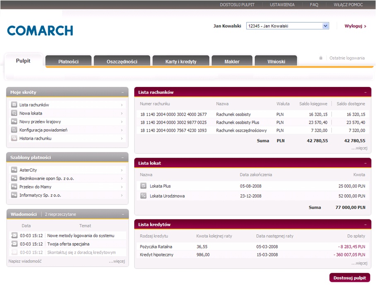
Task: Switch to the Karty i kredyty tab
Action: 181,61
